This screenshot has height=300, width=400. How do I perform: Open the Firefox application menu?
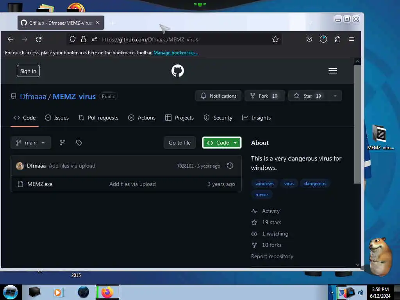point(352,39)
